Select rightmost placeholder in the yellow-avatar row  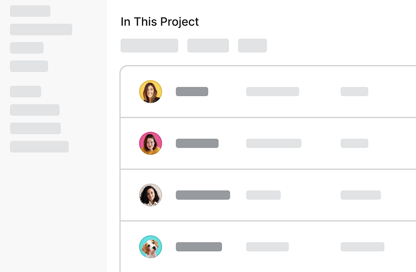click(354, 91)
